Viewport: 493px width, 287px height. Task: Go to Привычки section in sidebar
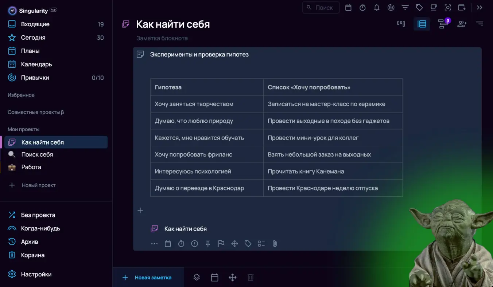35,78
